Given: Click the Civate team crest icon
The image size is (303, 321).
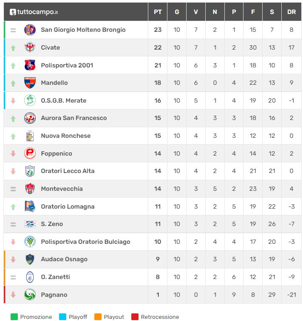Looking at the screenshot, I should [30, 47].
